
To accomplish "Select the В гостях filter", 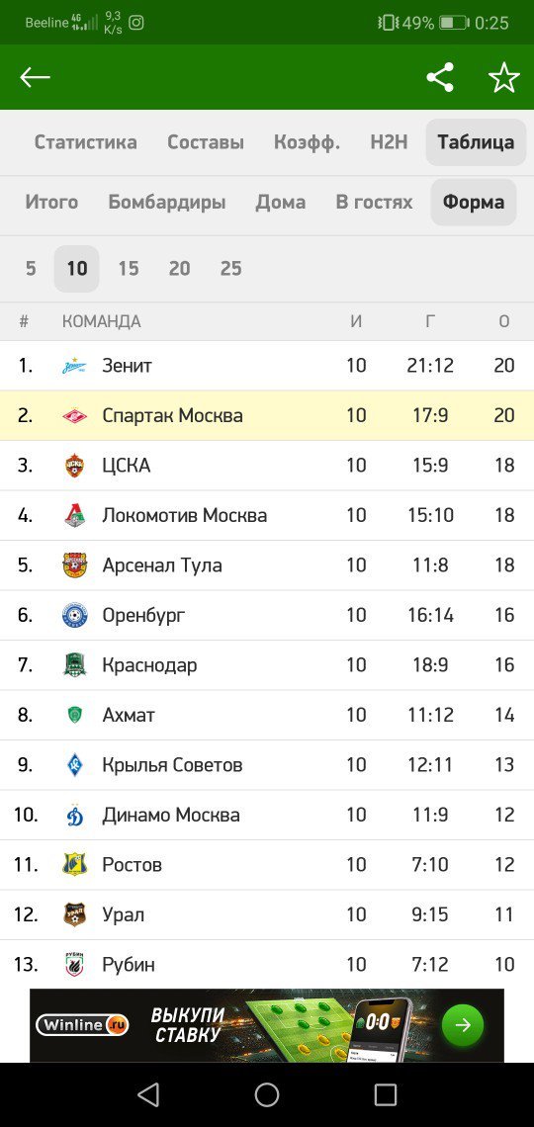I will click(x=374, y=202).
